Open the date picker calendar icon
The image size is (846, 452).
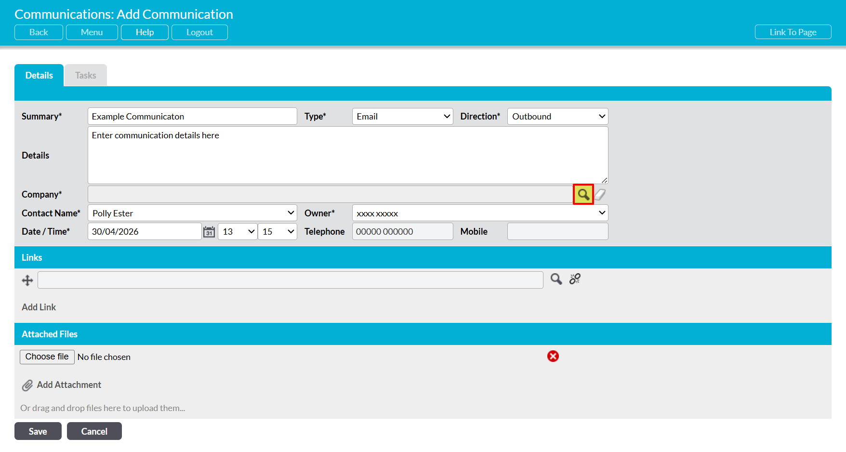coord(209,232)
